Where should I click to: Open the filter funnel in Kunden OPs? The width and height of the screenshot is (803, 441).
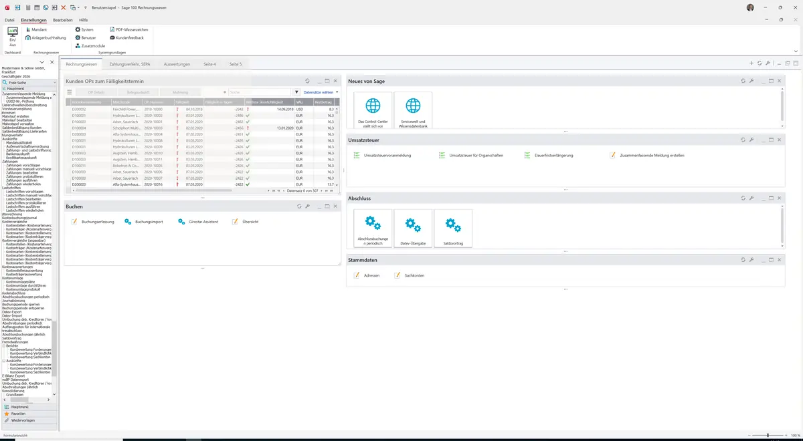[297, 92]
